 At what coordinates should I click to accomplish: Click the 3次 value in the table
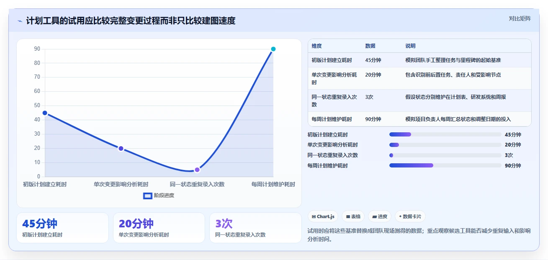tap(369, 97)
